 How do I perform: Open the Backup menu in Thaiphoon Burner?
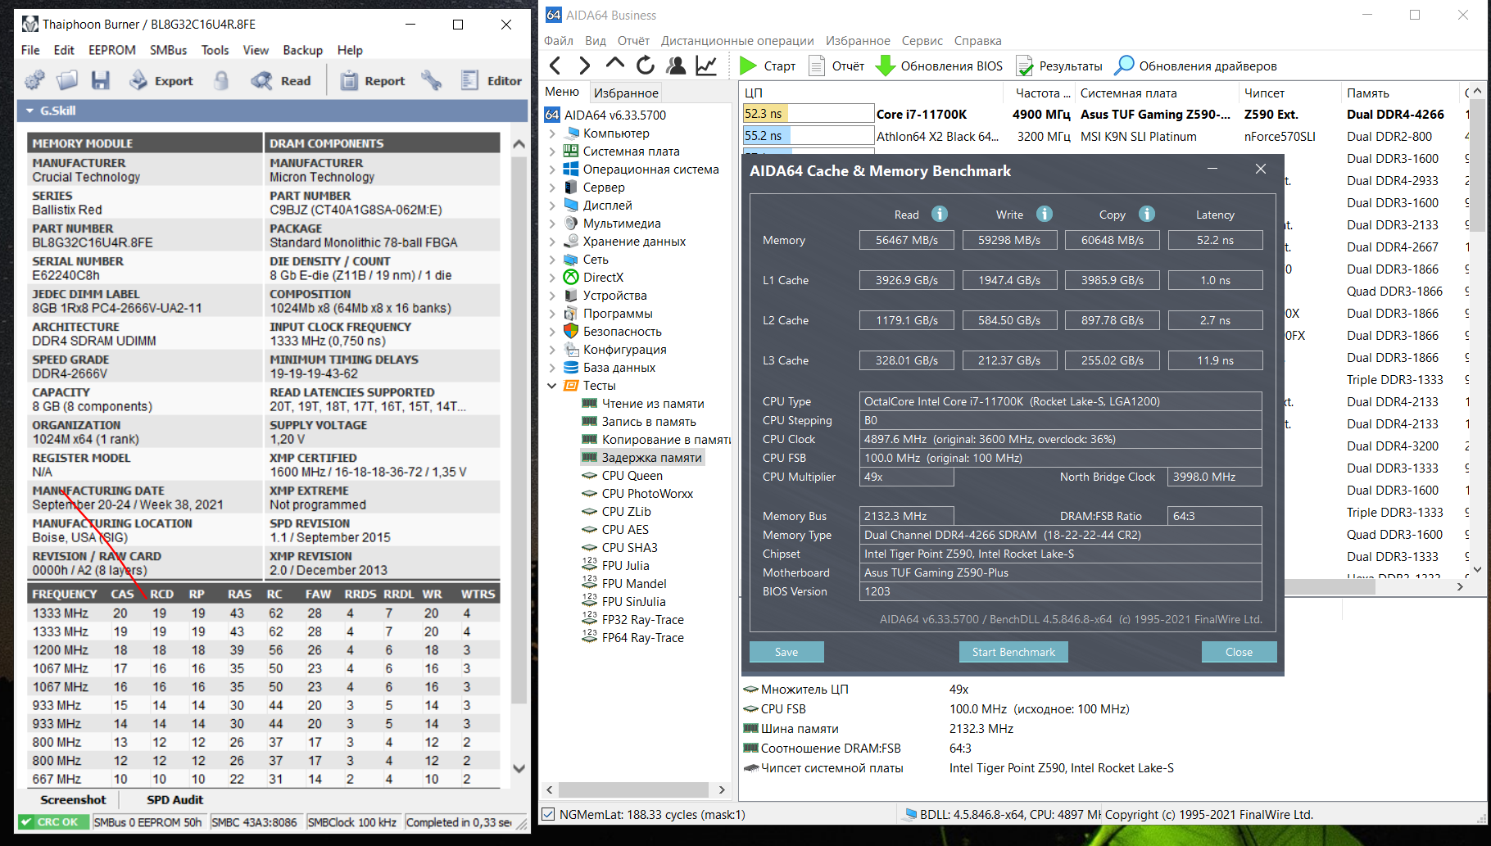tap(303, 50)
